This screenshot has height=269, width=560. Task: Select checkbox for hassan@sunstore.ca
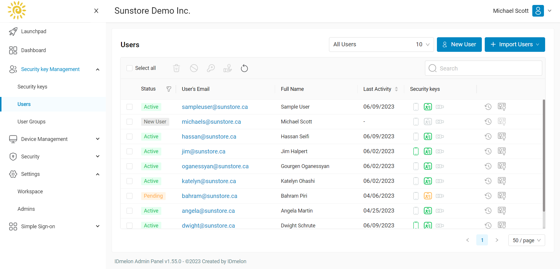pos(129,137)
